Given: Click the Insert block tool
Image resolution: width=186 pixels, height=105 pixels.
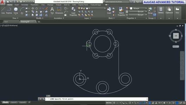Looking at the screenshot, I should click(109, 10).
